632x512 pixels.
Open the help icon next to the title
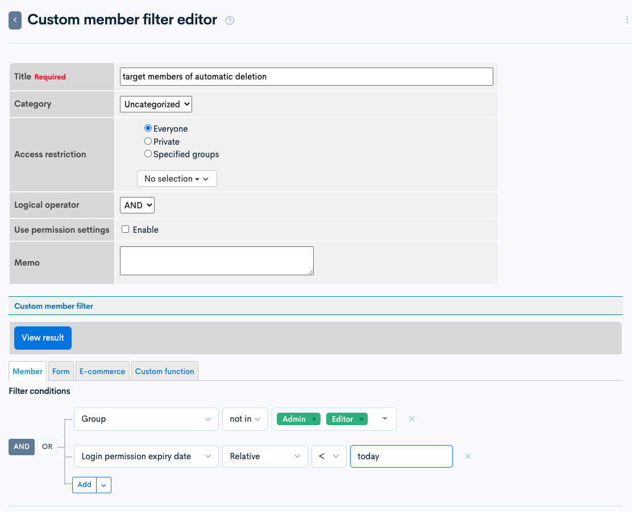pyautogui.click(x=230, y=20)
